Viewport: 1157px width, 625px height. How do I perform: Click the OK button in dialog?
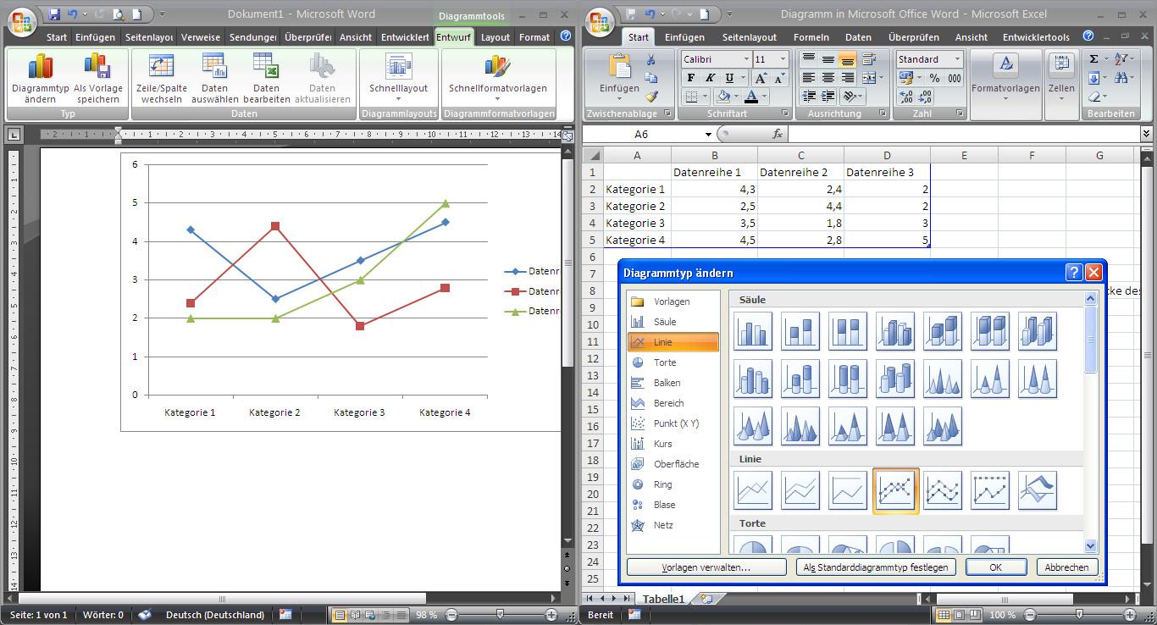click(996, 567)
